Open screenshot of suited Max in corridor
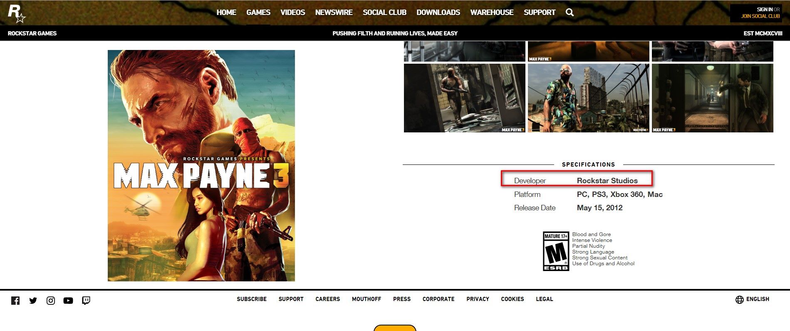 coord(713,98)
